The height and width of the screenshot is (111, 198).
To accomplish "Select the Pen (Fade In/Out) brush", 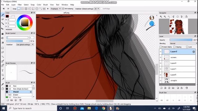I will click(x=19, y=89).
